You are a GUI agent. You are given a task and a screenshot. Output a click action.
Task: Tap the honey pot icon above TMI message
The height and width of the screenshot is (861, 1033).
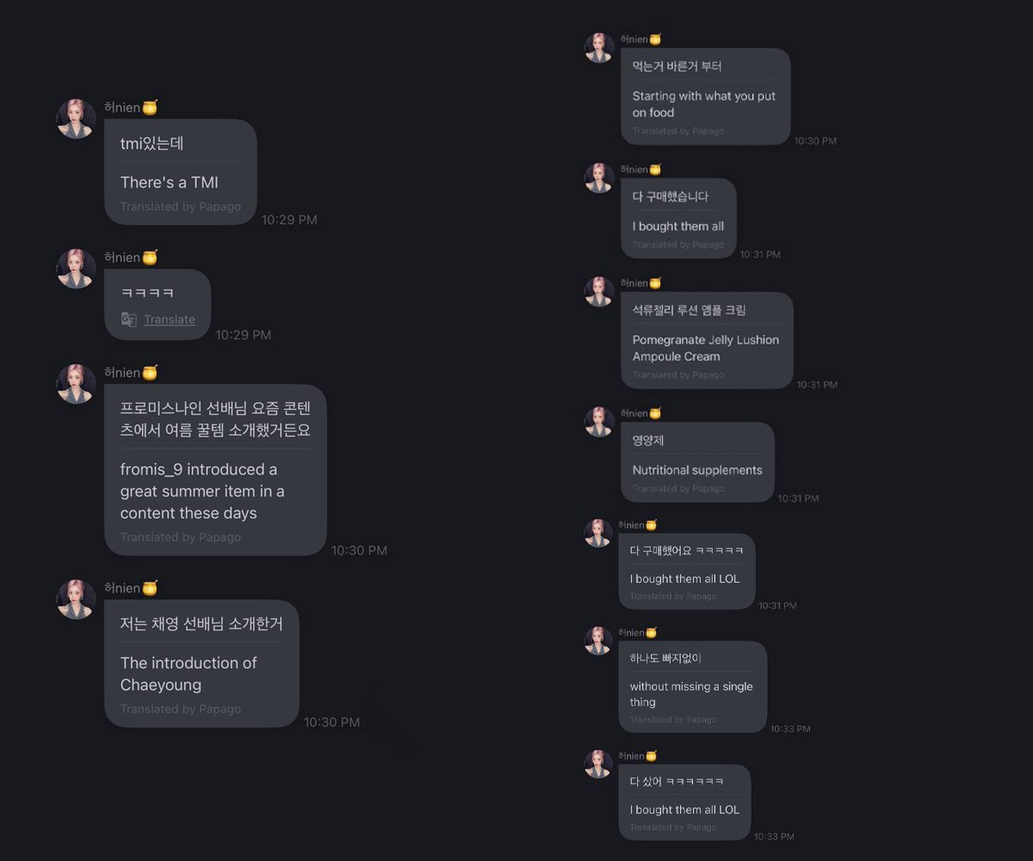coord(150,108)
